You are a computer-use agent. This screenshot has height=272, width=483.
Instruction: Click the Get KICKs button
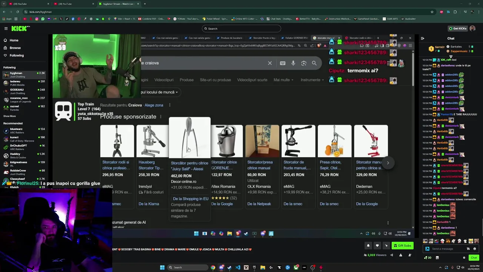(457, 28)
